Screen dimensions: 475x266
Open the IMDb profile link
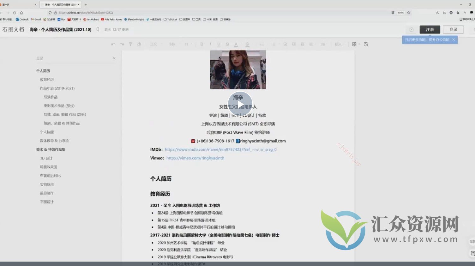[x=220, y=149]
